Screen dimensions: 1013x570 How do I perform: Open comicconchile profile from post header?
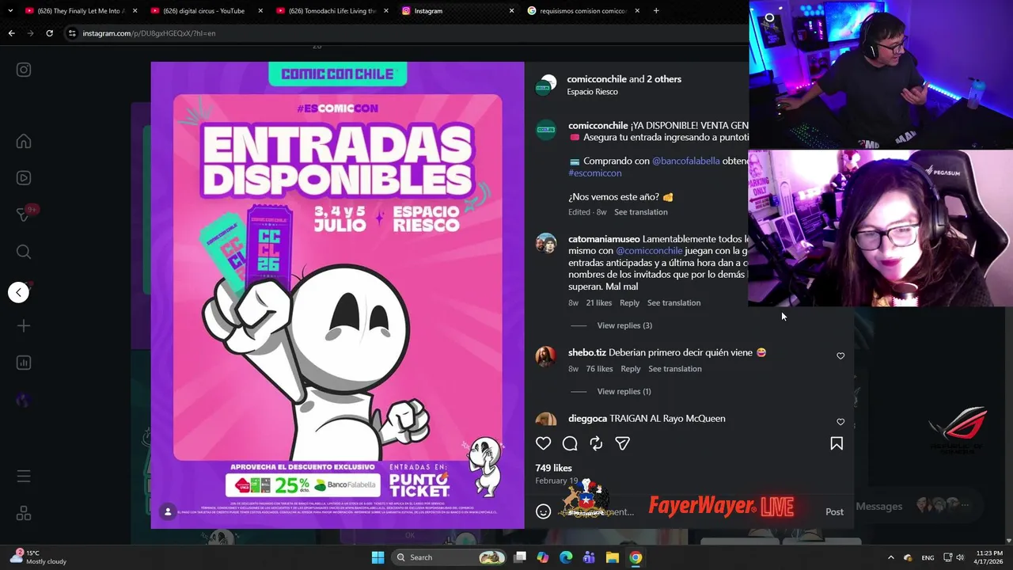tap(598, 79)
